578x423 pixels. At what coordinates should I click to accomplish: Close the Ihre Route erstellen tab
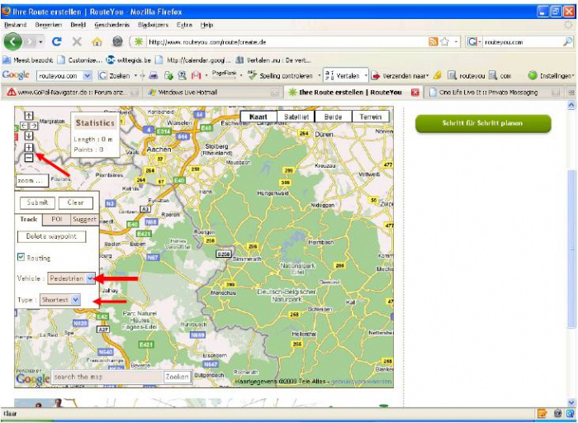tap(415, 93)
